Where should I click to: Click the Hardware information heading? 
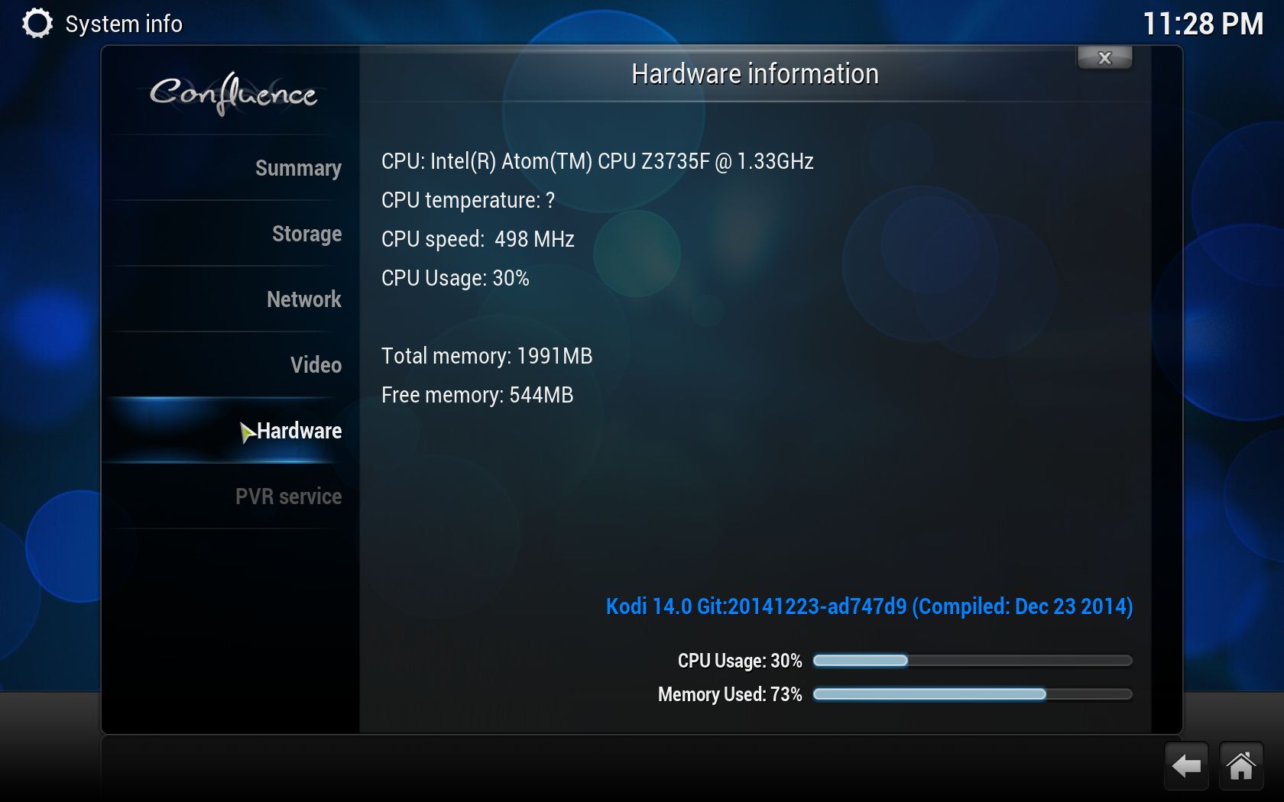click(x=755, y=74)
